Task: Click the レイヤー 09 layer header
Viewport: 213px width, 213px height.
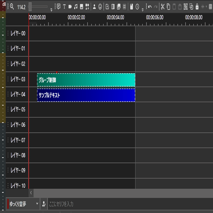Action: coord(17,170)
